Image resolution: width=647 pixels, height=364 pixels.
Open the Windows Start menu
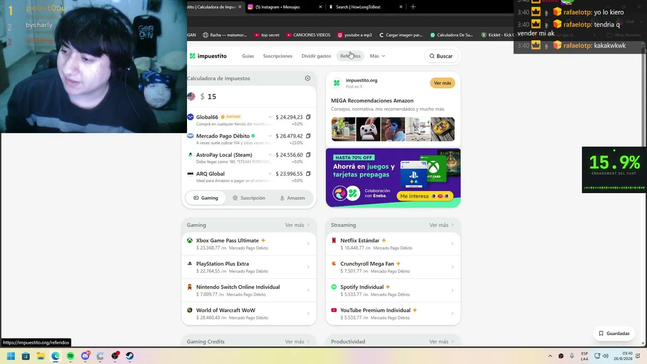click(x=11, y=356)
